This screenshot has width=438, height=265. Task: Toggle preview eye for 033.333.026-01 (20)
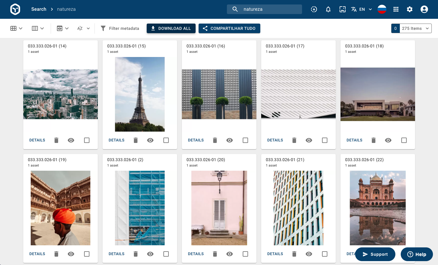pyautogui.click(x=230, y=254)
